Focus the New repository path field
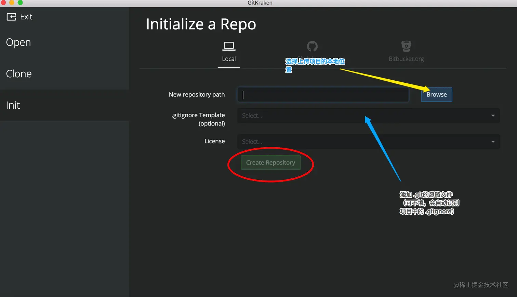Viewport: 517px width, 297px height. (x=323, y=95)
